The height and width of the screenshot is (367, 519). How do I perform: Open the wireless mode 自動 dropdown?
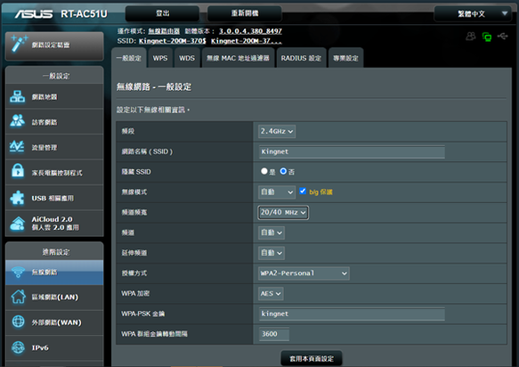point(277,192)
